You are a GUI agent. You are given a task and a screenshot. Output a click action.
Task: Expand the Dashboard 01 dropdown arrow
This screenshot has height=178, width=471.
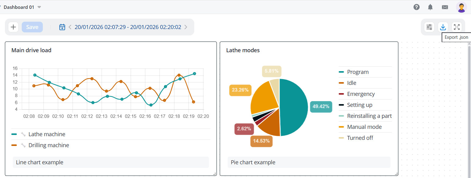tap(39, 7)
